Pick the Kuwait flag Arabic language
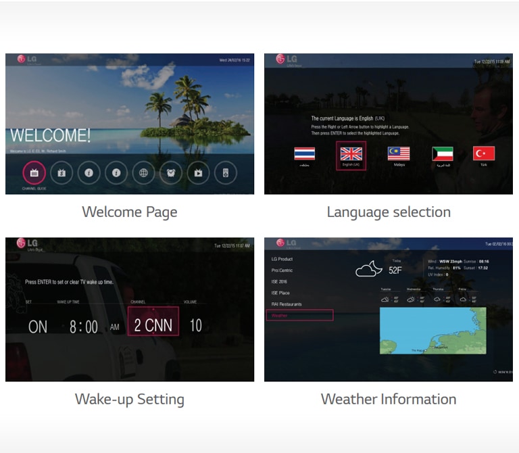 click(443, 153)
